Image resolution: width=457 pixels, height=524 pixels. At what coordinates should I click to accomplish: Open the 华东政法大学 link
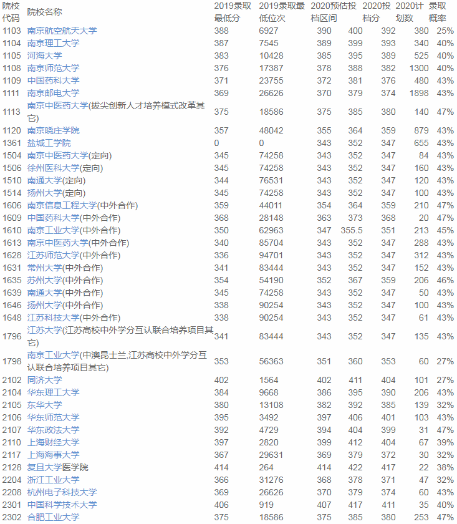pyautogui.click(x=54, y=430)
